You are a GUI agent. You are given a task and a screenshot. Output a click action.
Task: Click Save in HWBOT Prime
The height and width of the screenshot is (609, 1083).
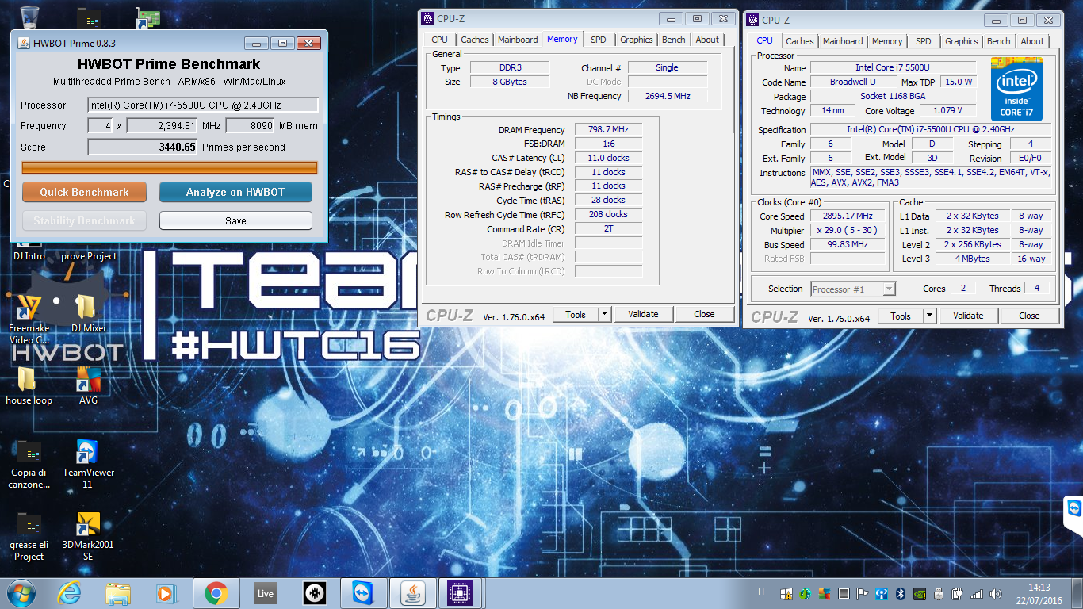235,220
